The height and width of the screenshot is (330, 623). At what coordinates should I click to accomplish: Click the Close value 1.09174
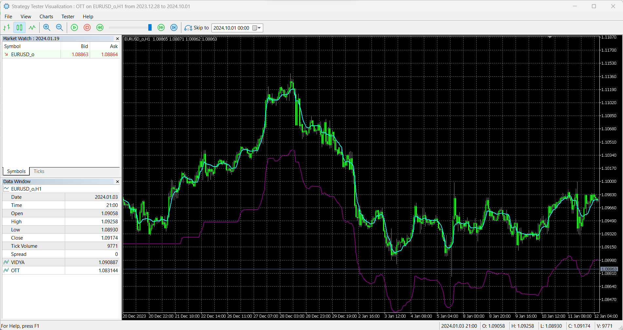point(109,238)
